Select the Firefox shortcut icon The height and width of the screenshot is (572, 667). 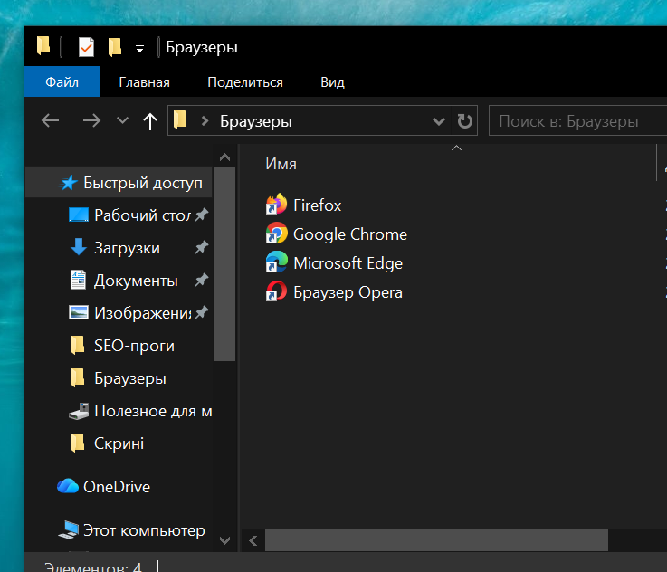click(276, 204)
